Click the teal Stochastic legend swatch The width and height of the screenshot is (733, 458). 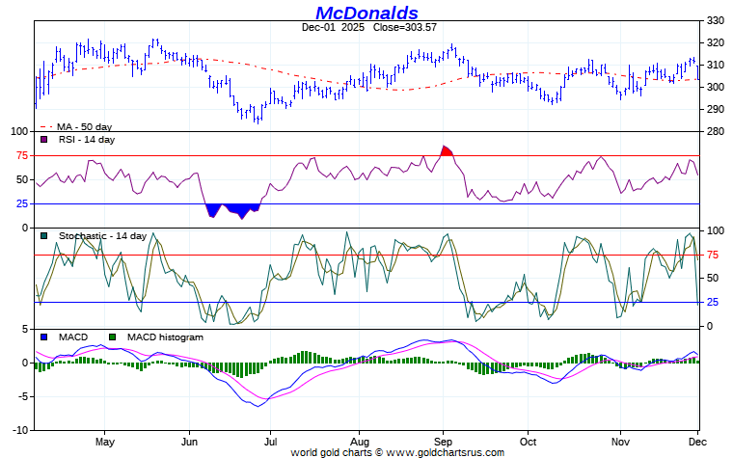point(44,236)
